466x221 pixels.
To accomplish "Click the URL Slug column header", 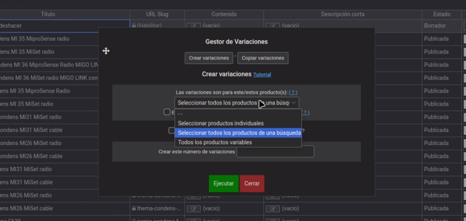I will [x=157, y=14].
